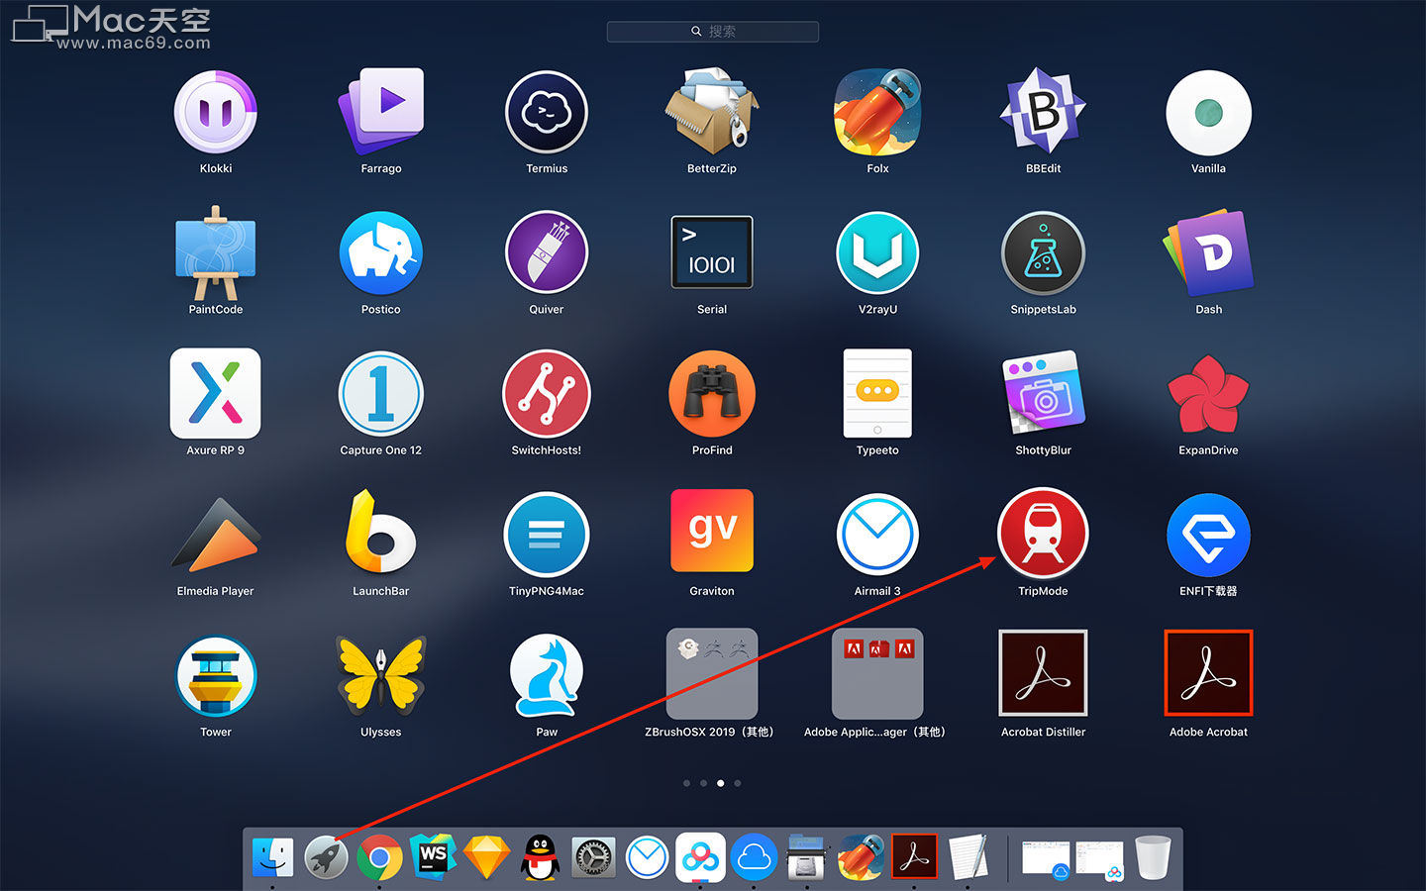Open the Serial terminal app
Image resolution: width=1426 pixels, height=891 pixels.
712,252
